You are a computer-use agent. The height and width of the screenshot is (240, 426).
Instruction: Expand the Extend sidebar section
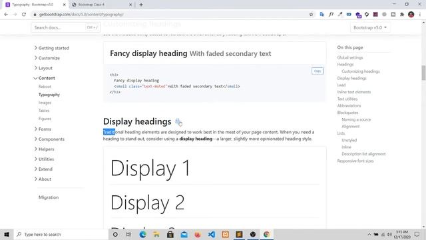coord(43,169)
